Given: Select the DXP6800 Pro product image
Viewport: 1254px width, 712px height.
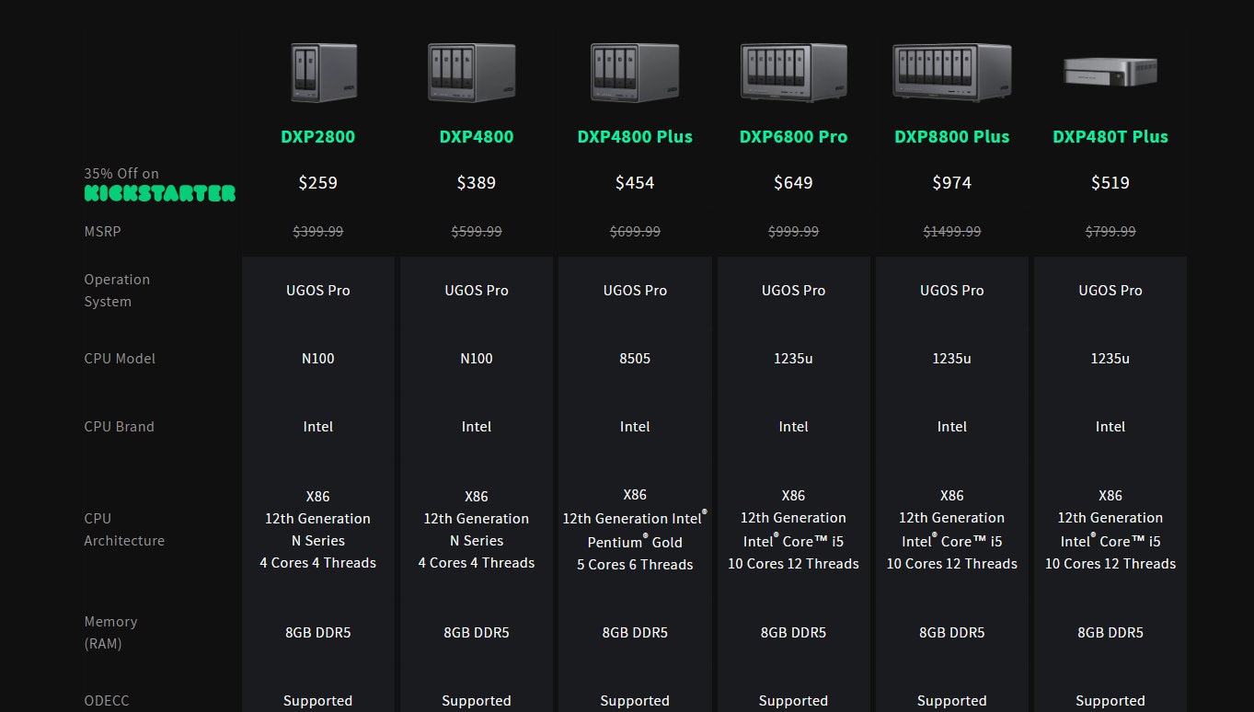Looking at the screenshot, I should pos(793,73).
